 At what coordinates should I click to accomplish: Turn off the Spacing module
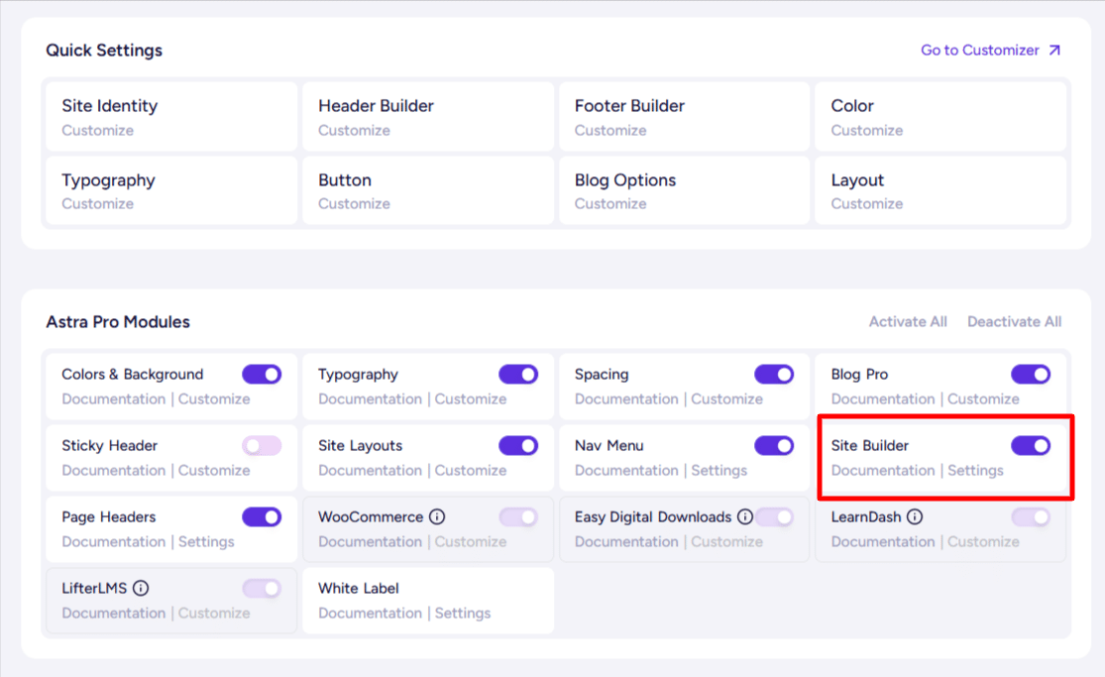[x=774, y=375]
